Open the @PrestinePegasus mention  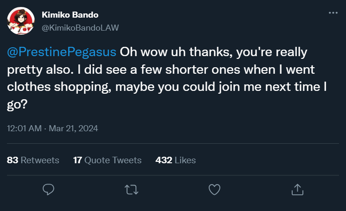[62, 51]
